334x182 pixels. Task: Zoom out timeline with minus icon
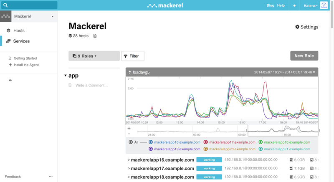pyautogui.click(x=129, y=134)
